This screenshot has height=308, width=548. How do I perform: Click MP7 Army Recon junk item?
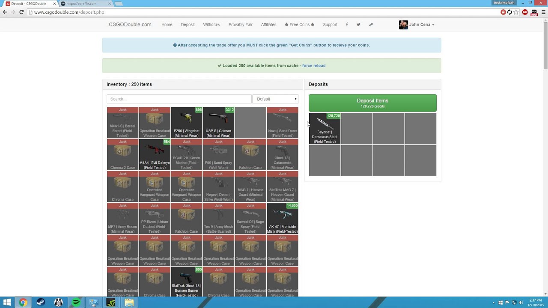coord(122,219)
